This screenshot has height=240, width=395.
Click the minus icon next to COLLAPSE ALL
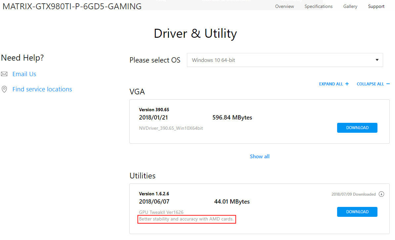point(388,84)
